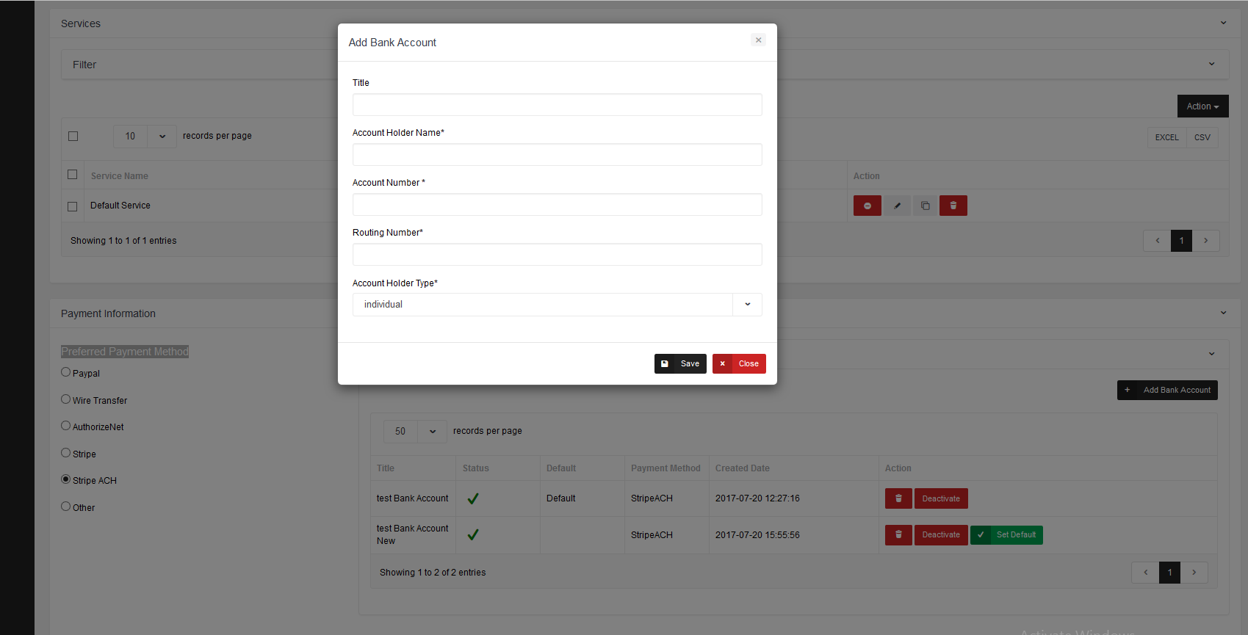1248x635 pixels.
Task: Click the copy icon for Default Service
Action: (x=925, y=206)
